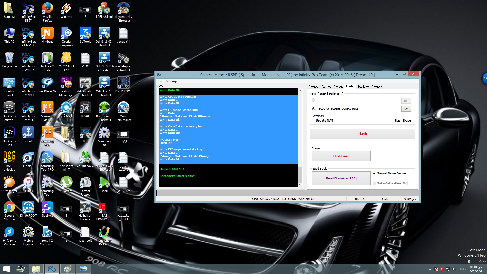
Task: Click the log scrollbar up arrow
Action: (x=300, y=91)
